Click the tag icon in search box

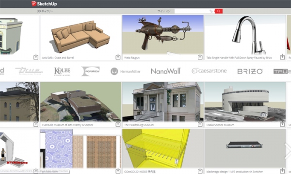(x=211, y=11)
